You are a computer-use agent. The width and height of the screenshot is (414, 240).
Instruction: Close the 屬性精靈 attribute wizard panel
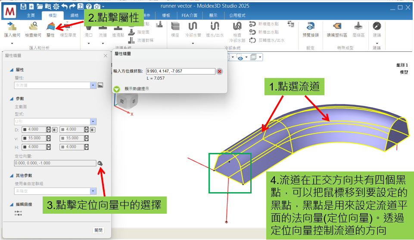click(x=106, y=56)
